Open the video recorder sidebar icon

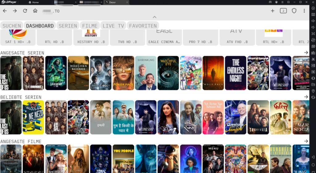point(313,65)
